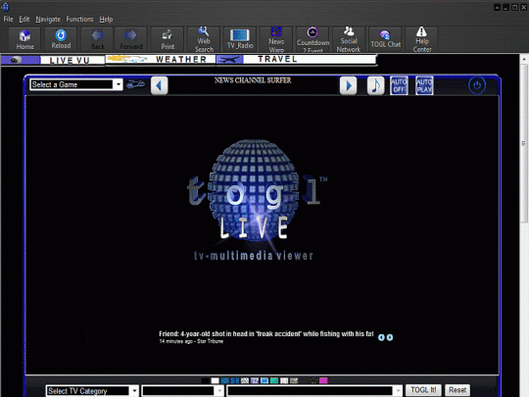
Task: Pick the white skin swatch
Action: (215, 380)
